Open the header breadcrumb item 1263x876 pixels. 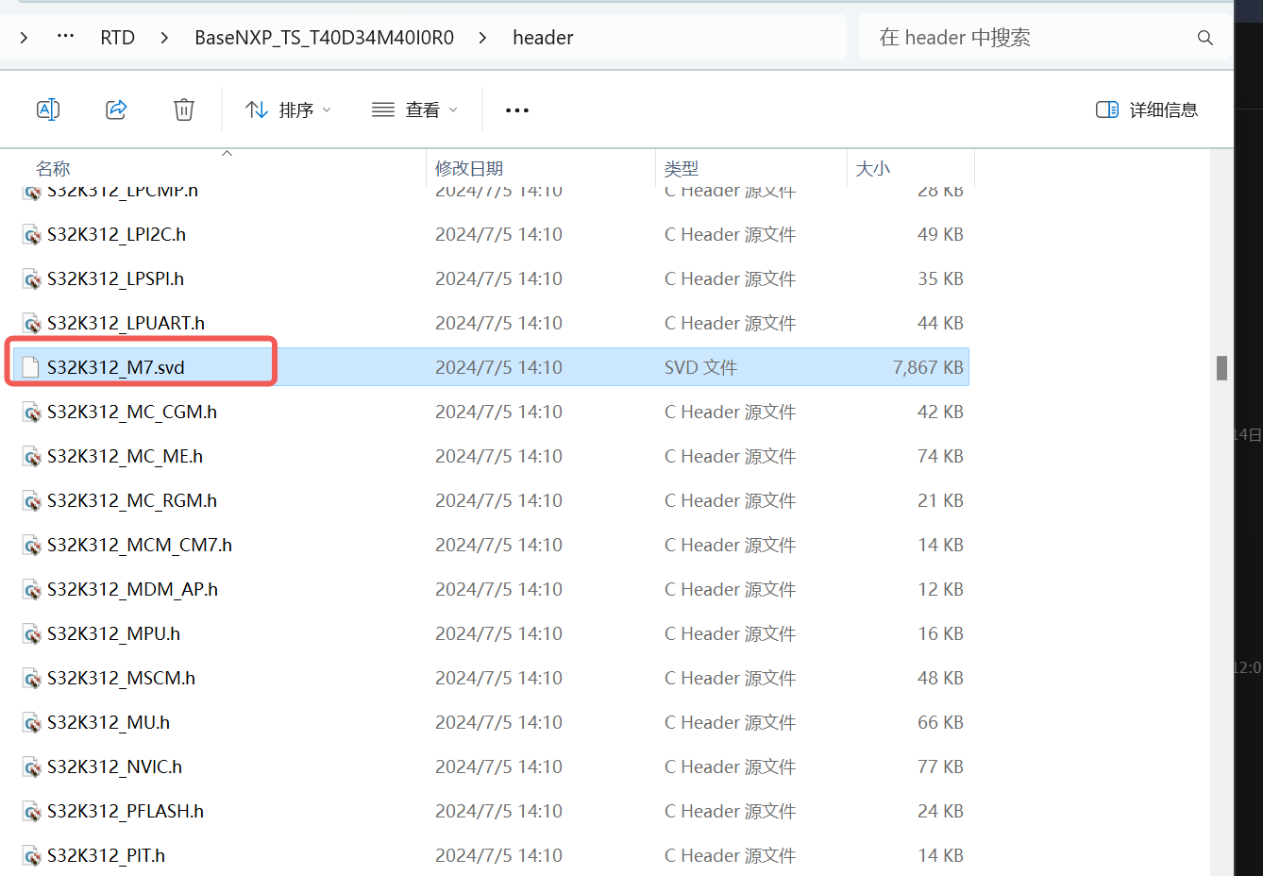pos(543,37)
